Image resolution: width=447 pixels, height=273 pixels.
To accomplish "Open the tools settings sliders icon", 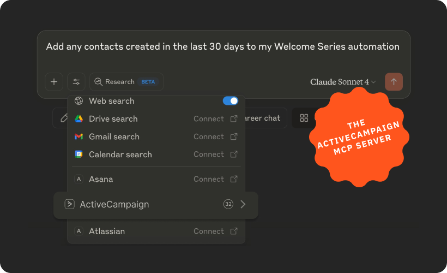I will (76, 82).
